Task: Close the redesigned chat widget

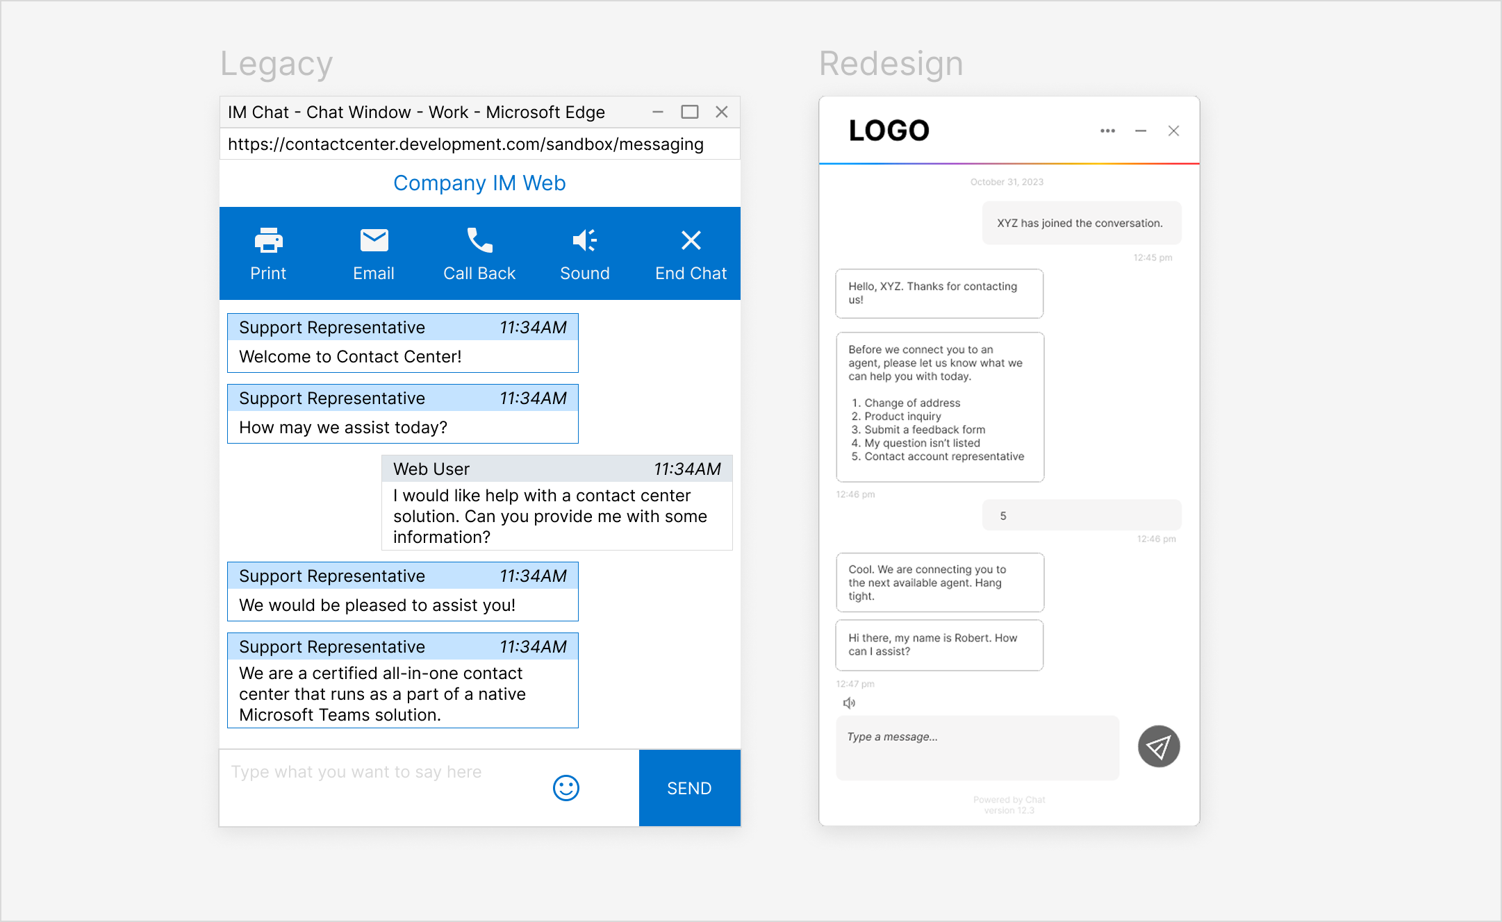Action: (x=1174, y=131)
